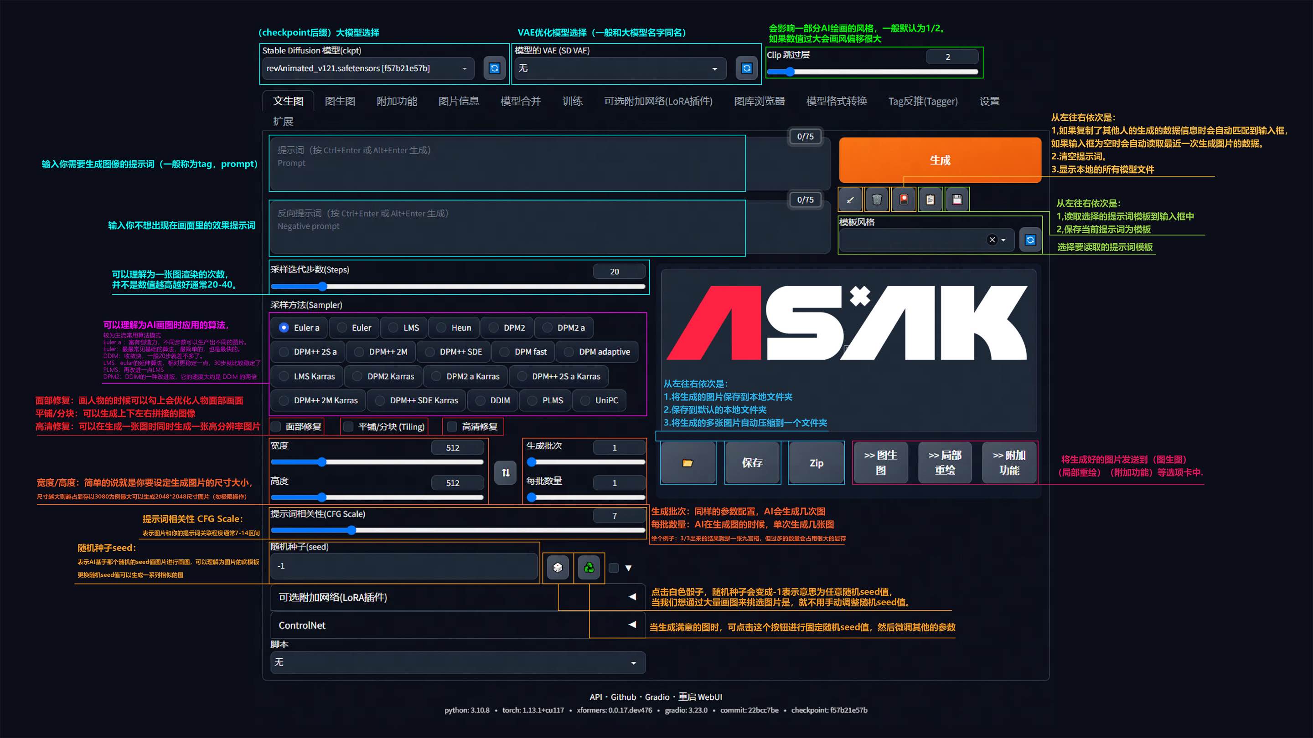1313x738 pixels.
Task: Open the Github footer link
Action: [623, 697]
